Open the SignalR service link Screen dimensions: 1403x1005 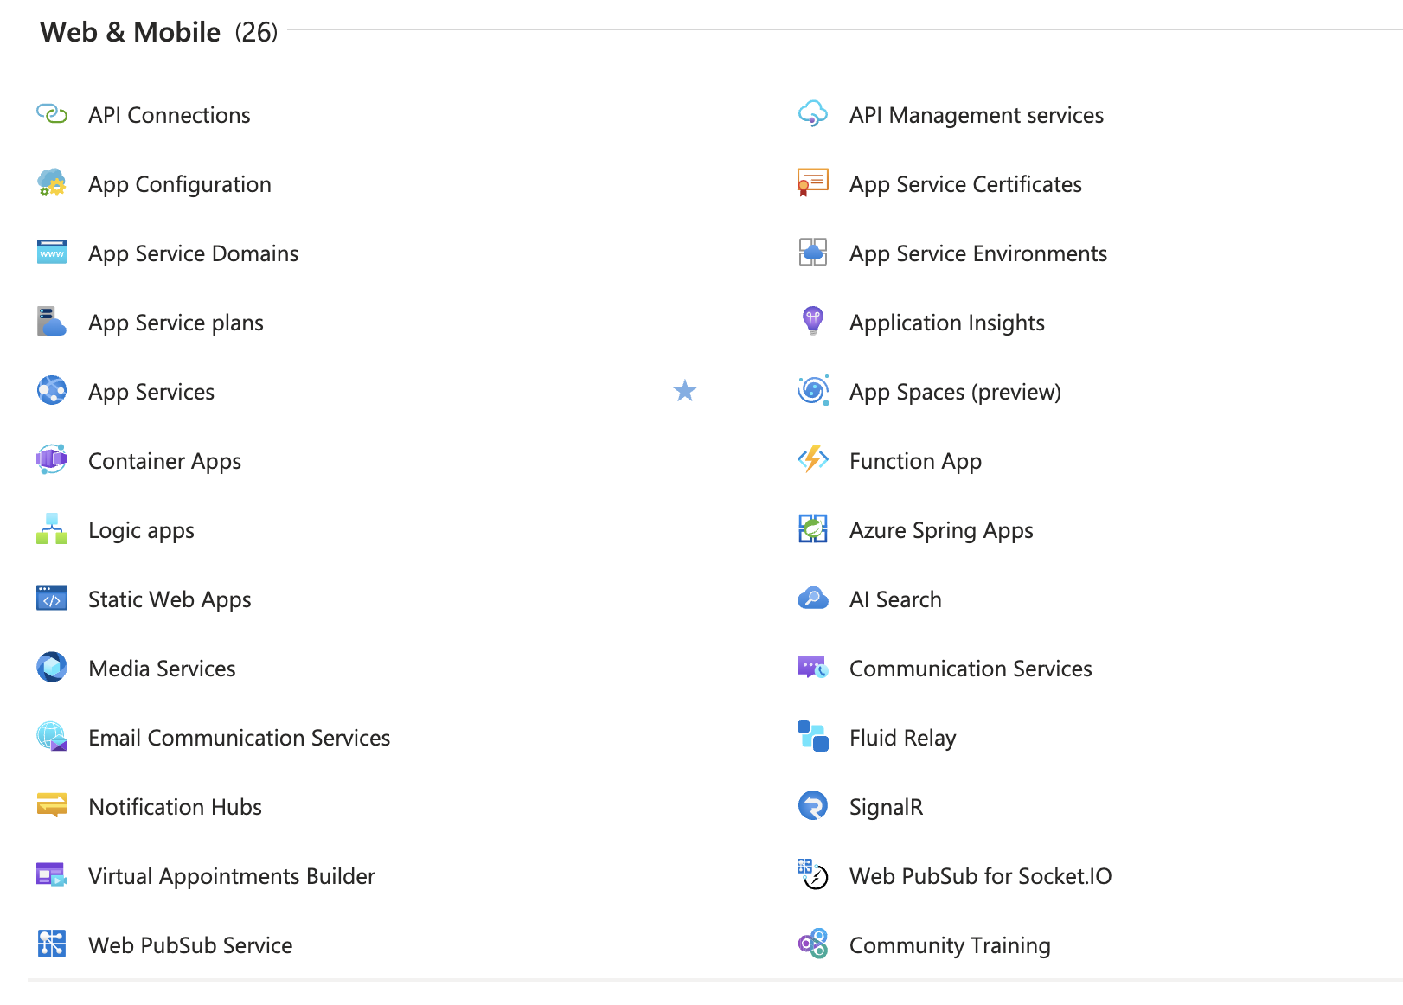pos(887,807)
